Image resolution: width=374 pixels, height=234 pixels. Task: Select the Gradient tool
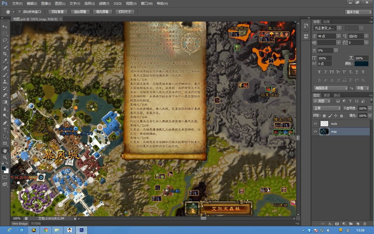coord(5,102)
